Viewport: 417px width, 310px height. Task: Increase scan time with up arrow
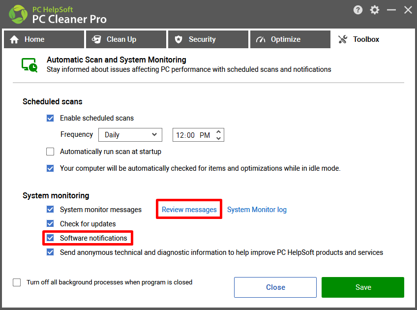[219, 132]
